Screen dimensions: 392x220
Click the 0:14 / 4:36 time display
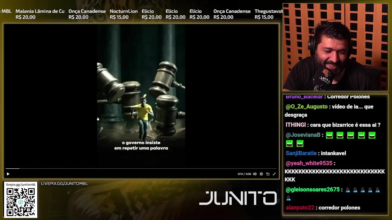point(244,174)
